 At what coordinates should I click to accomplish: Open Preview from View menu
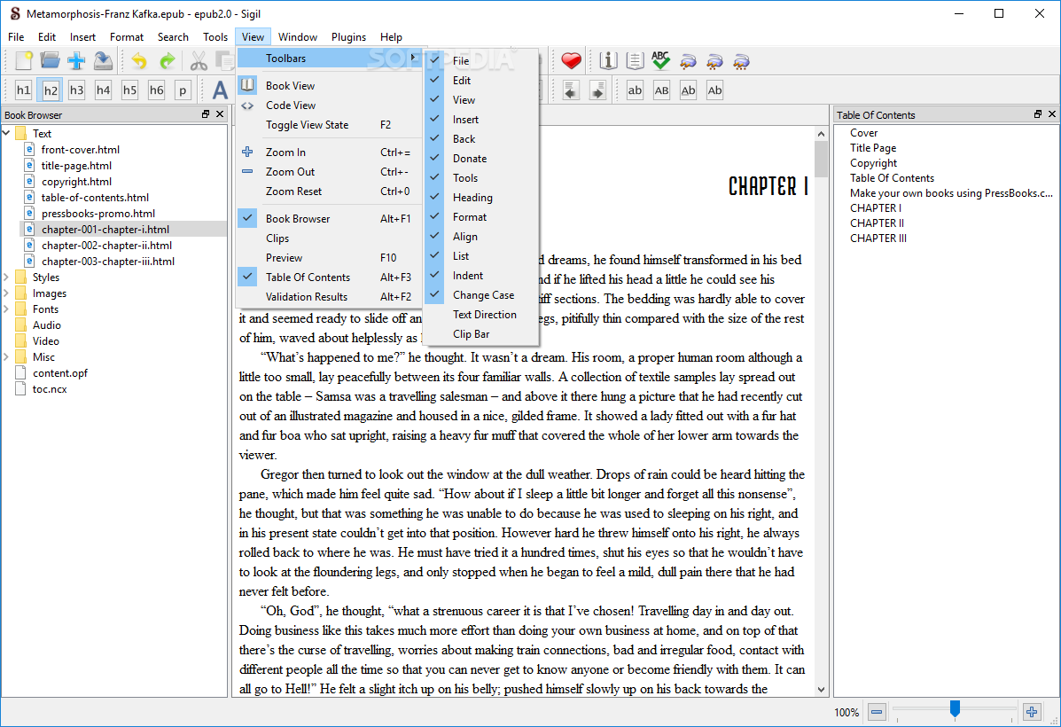tap(330, 258)
